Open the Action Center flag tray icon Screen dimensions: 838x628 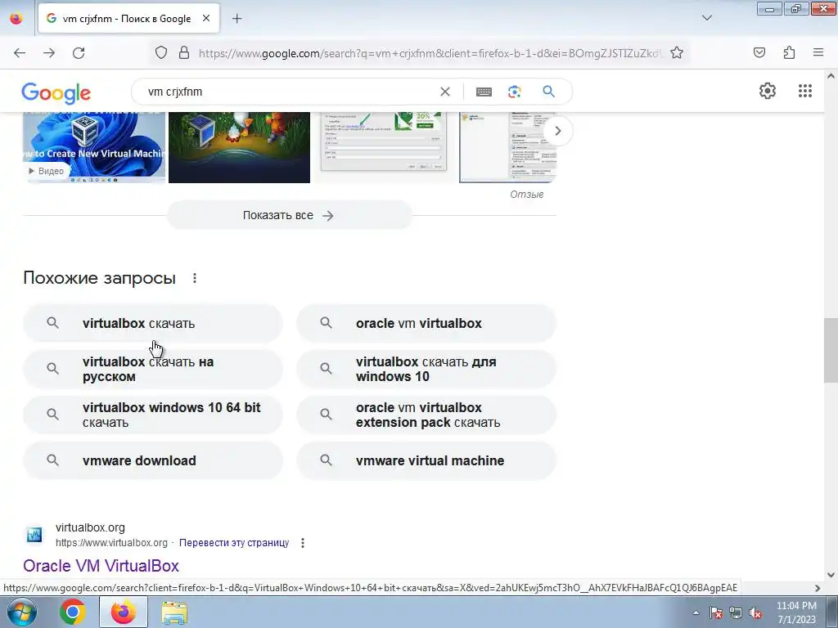[x=715, y=612]
